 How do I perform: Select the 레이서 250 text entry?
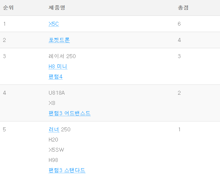coord(62,56)
